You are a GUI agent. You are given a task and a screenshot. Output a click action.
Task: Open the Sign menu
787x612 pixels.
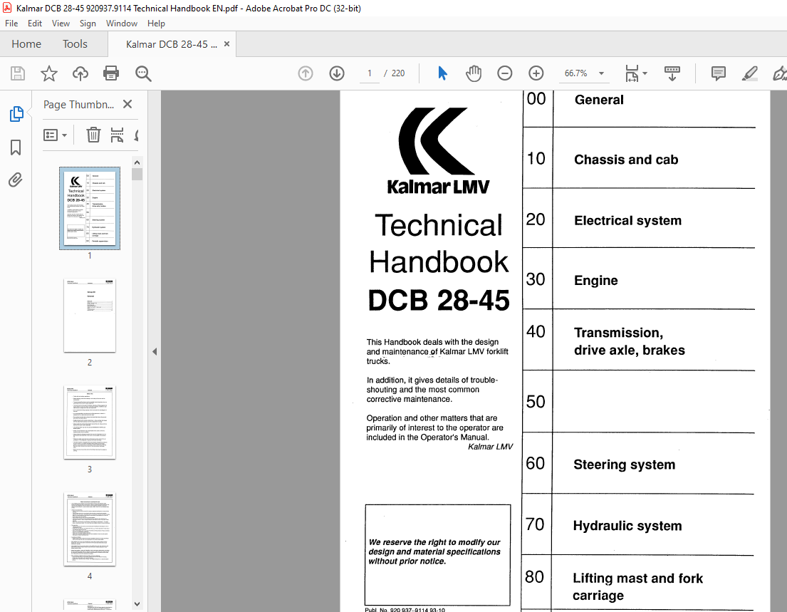pyautogui.click(x=88, y=23)
